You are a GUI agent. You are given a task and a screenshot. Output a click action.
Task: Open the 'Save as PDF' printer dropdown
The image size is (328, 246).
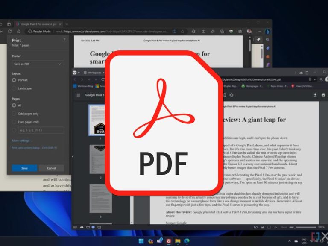[x=38, y=64]
